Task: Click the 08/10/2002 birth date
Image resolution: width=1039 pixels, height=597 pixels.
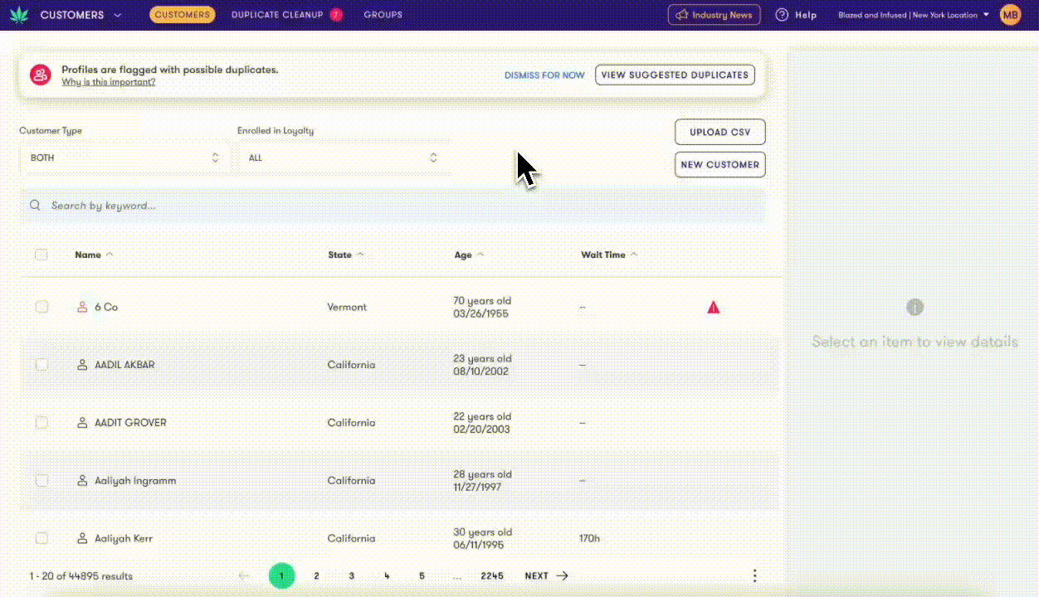Action: click(x=481, y=371)
